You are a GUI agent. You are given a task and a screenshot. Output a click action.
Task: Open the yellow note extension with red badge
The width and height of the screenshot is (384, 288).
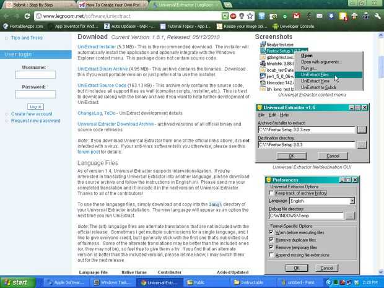point(343,16)
